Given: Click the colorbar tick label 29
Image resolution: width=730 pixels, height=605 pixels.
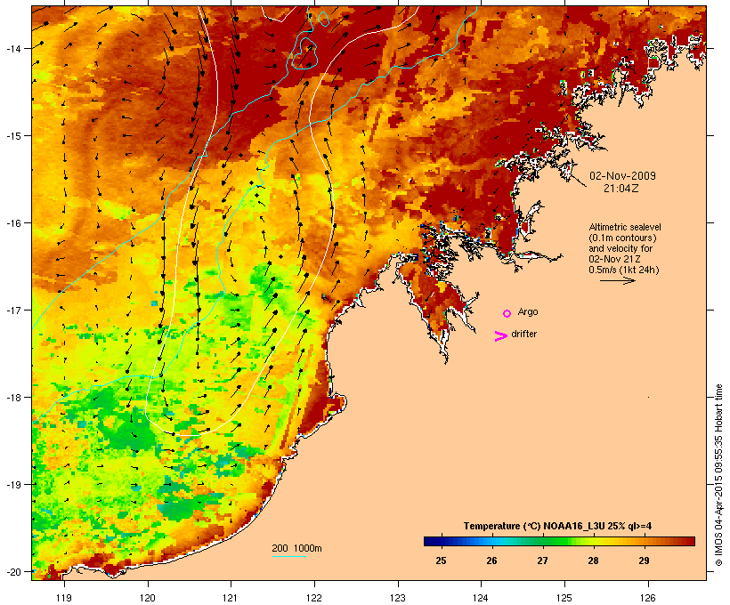Looking at the screenshot, I should 644,561.
